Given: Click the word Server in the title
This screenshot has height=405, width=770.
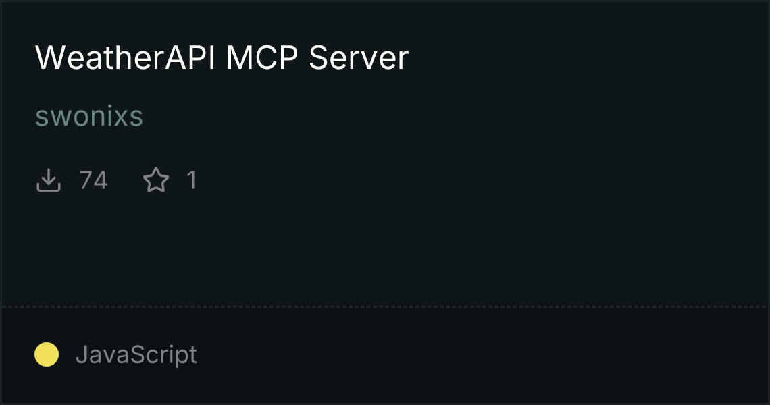Looking at the screenshot, I should pos(359,57).
